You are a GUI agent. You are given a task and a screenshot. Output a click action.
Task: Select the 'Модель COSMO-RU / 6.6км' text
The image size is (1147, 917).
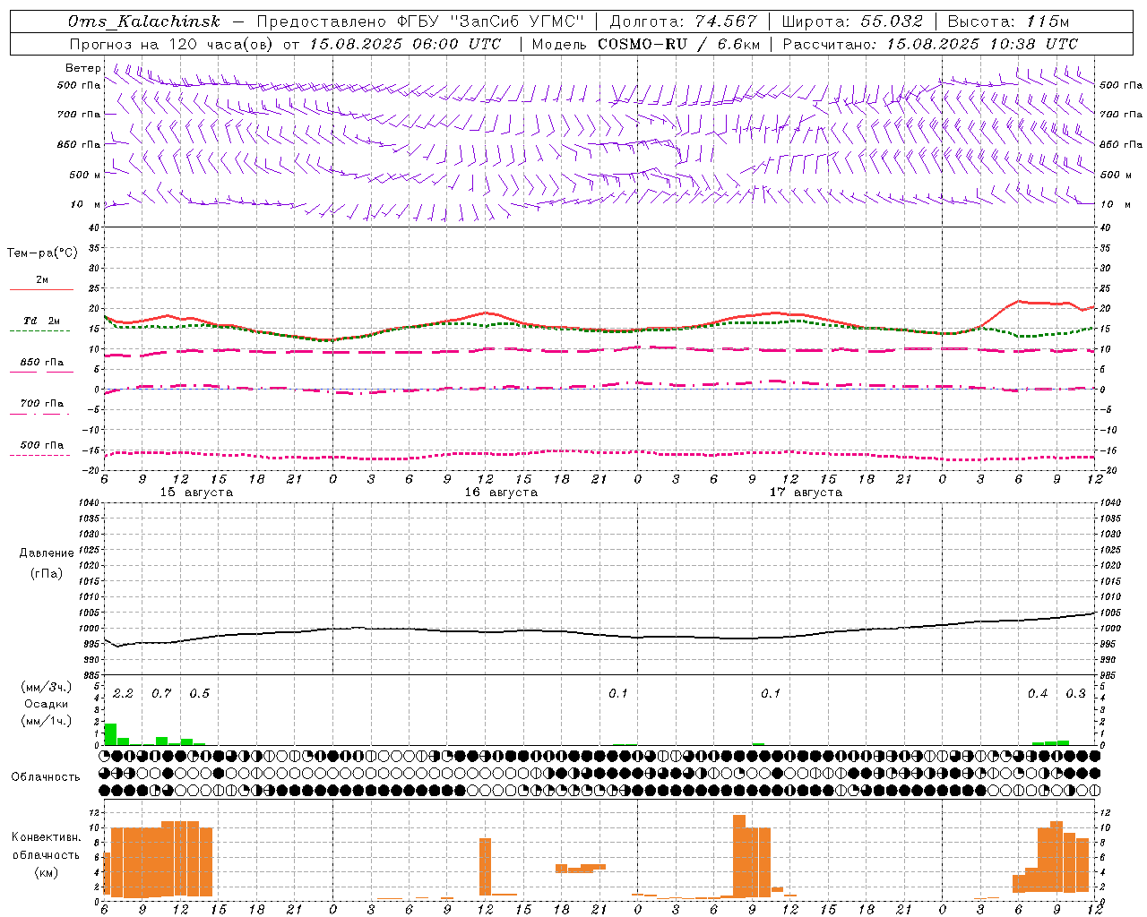pyautogui.click(x=646, y=44)
